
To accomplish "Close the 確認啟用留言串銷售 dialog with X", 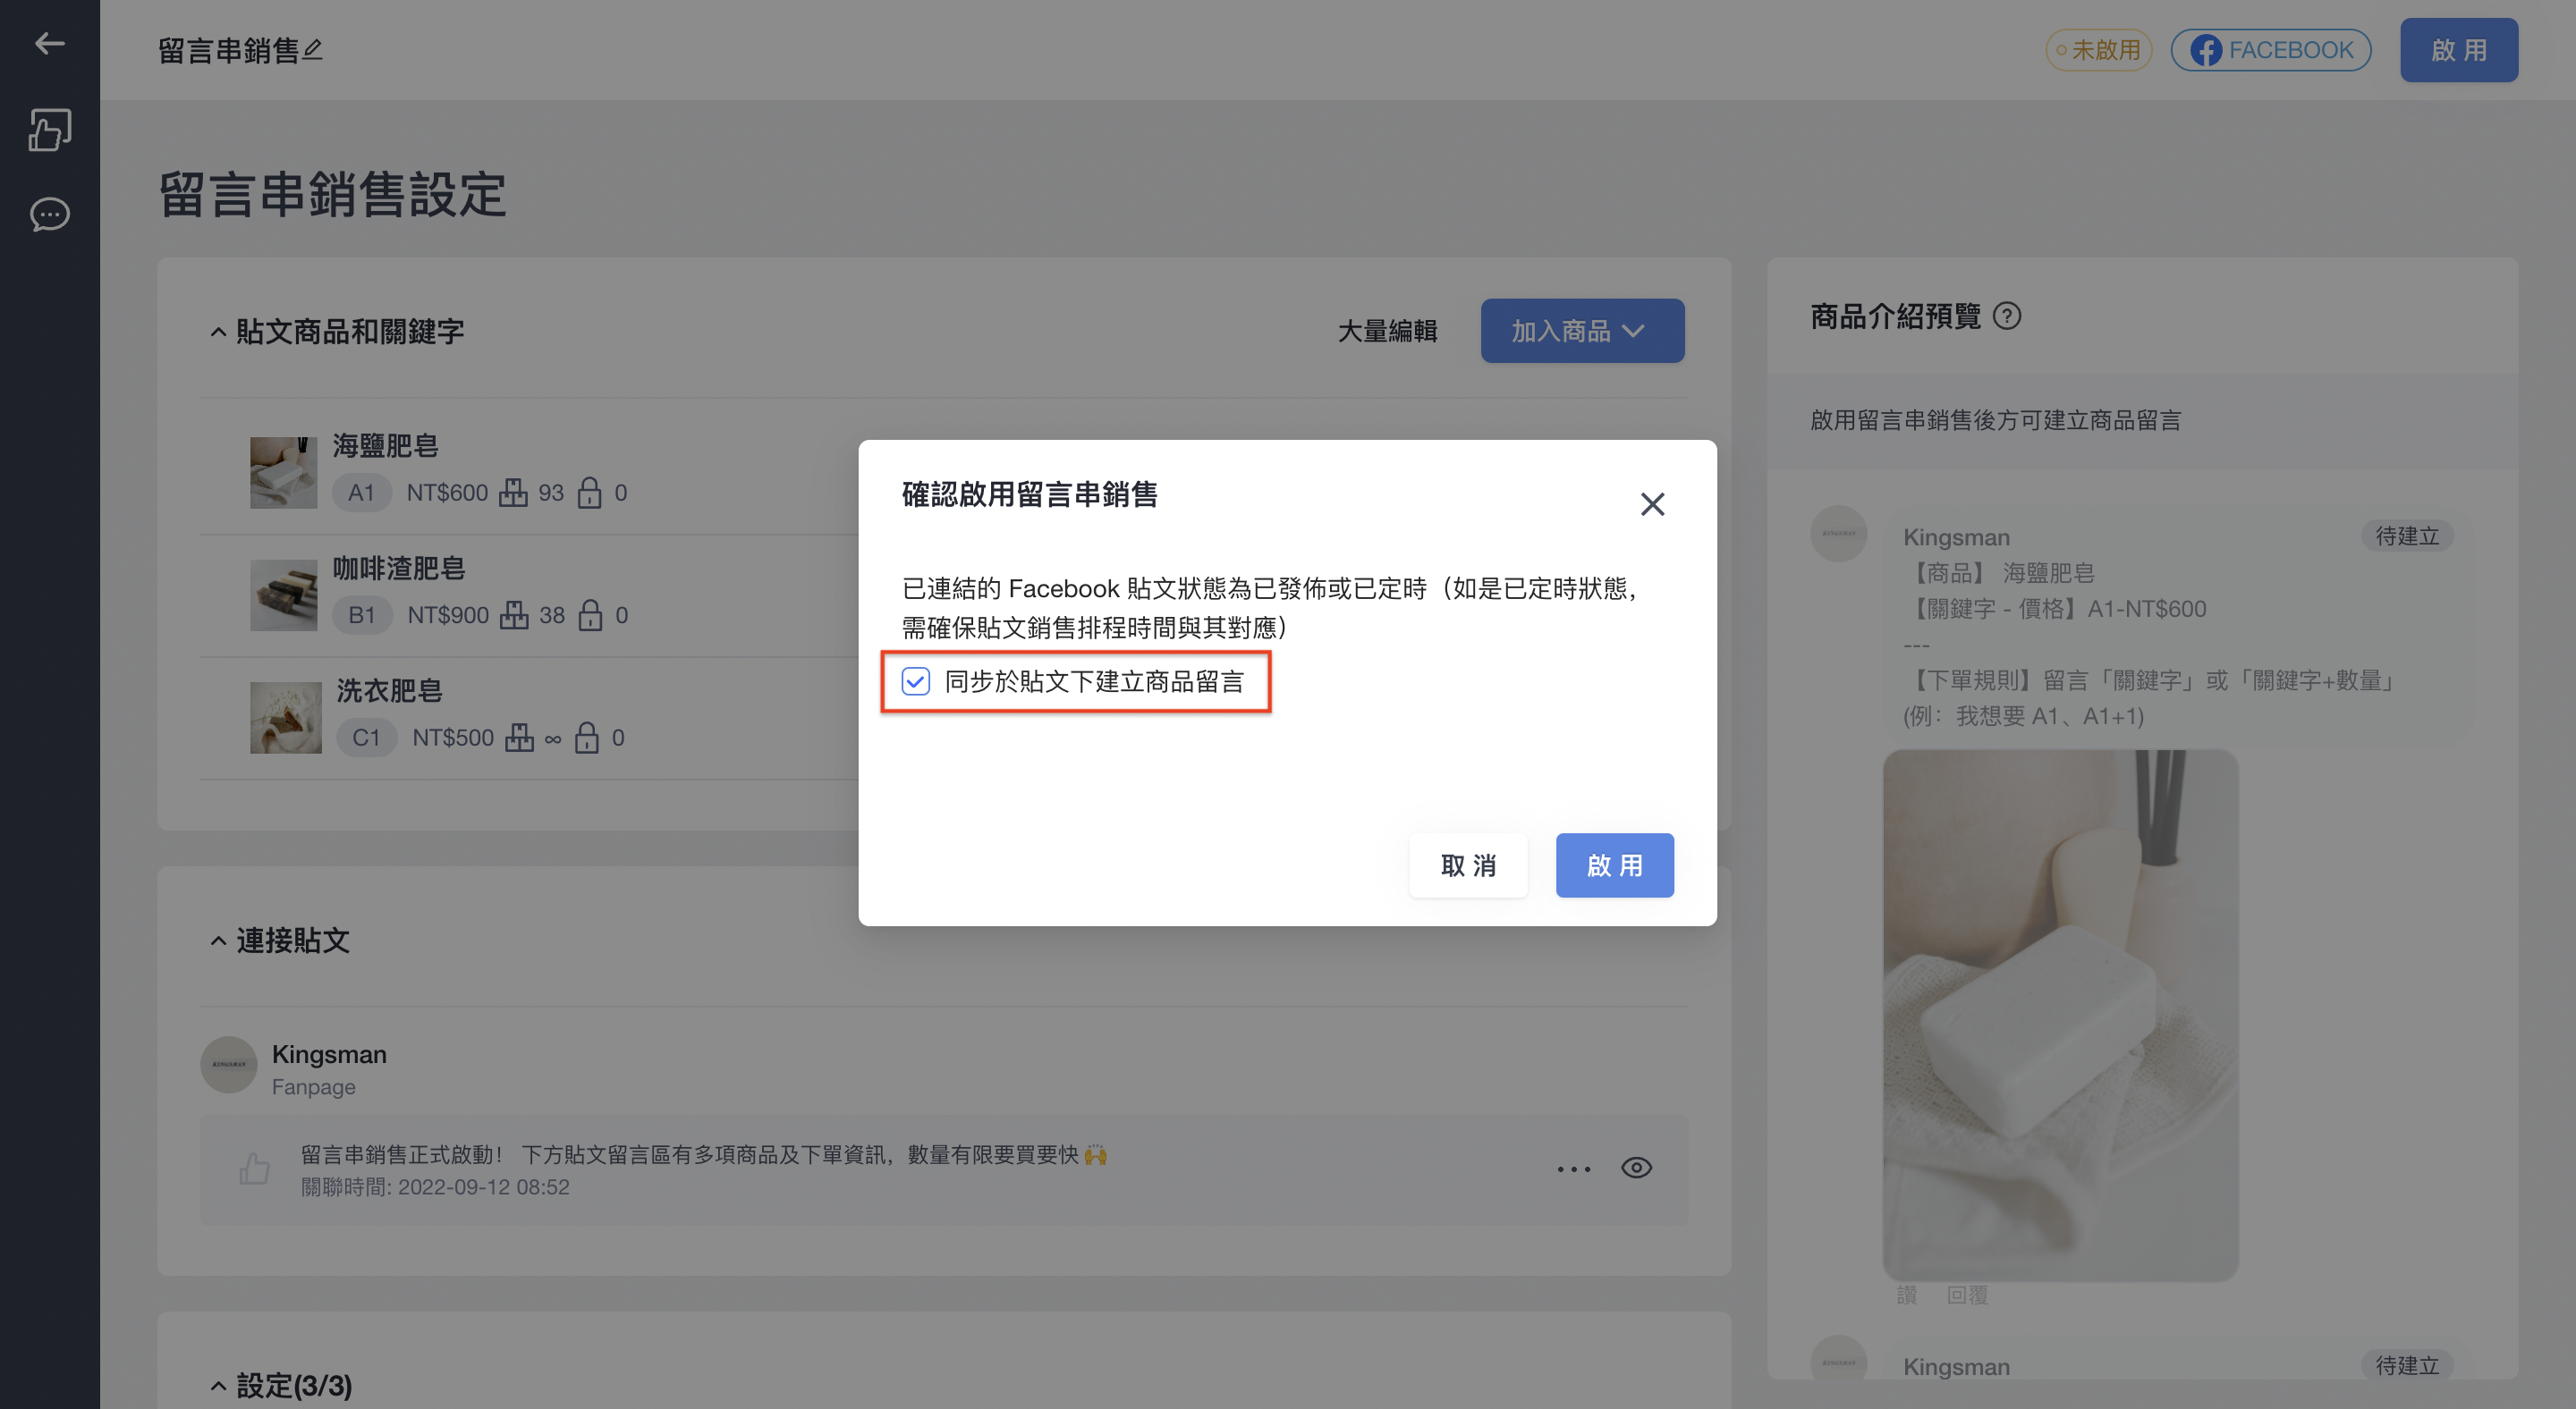I will pyautogui.click(x=1652, y=503).
